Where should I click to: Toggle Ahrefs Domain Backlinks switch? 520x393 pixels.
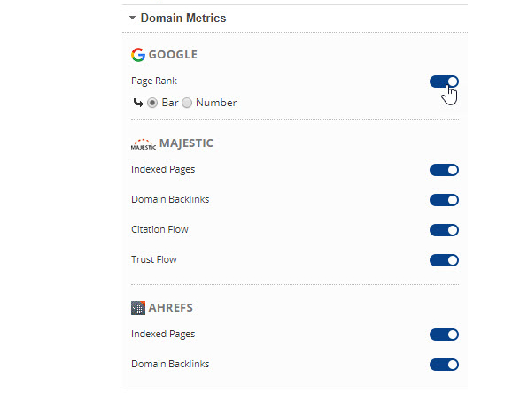click(x=444, y=365)
